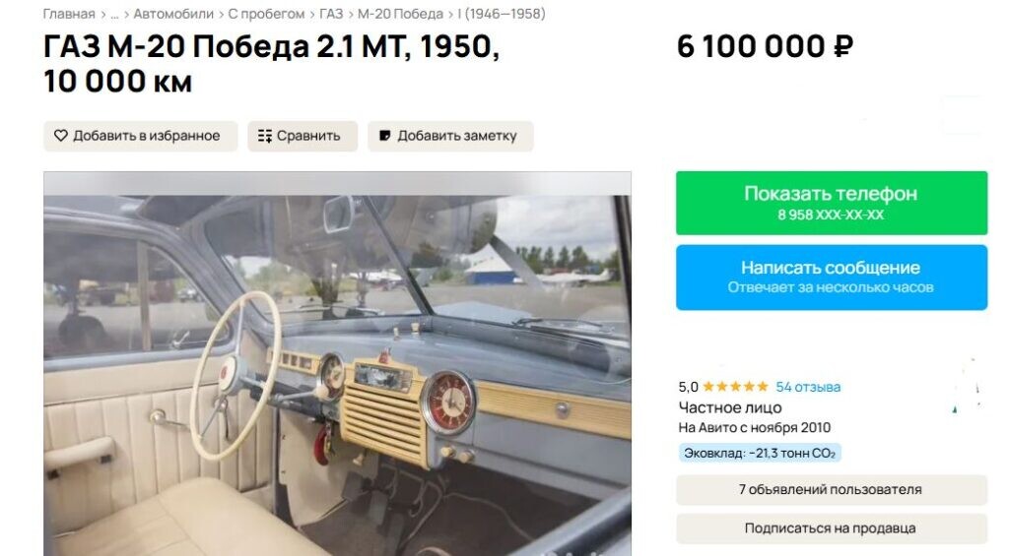This screenshot has width=1009, height=556.
Task: Click the note icon beside Добавить заметку
Action: 385,136
